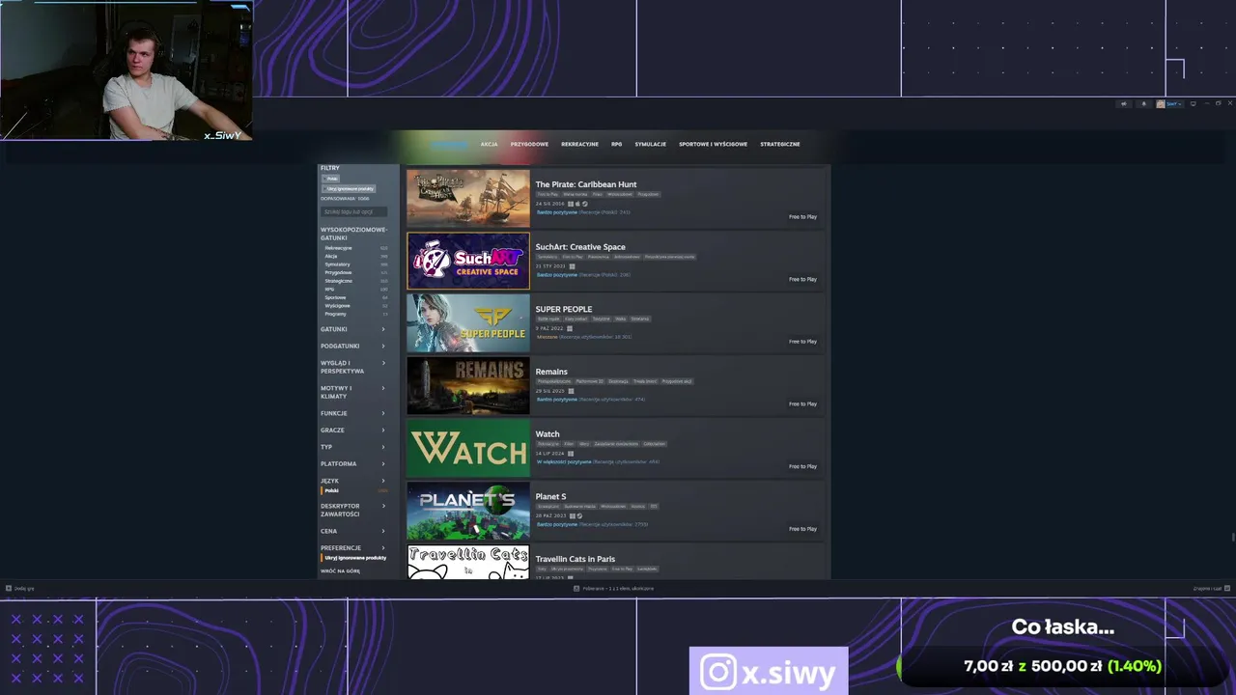1236x695 pixels.
Task: Check the Przygodowe genre filter
Action: point(355,272)
